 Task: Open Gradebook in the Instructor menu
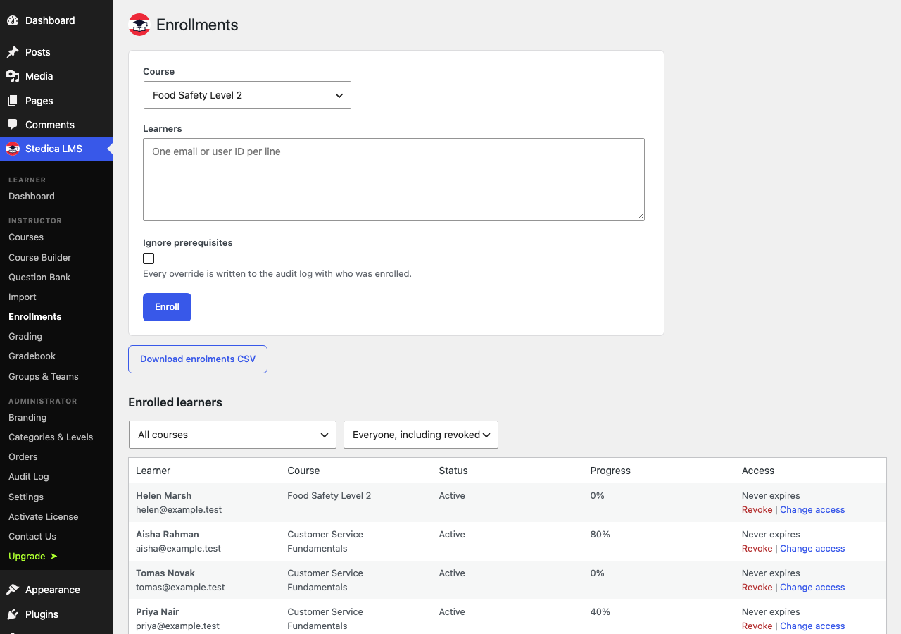click(32, 356)
